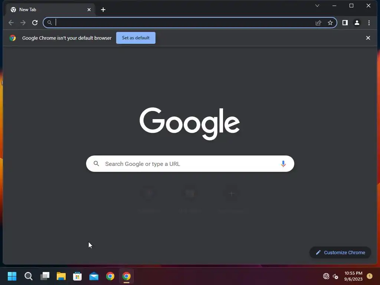Click the Search Google or type a URL box

[190, 164]
